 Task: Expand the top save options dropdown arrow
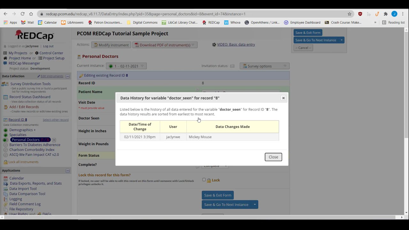coord(341,40)
